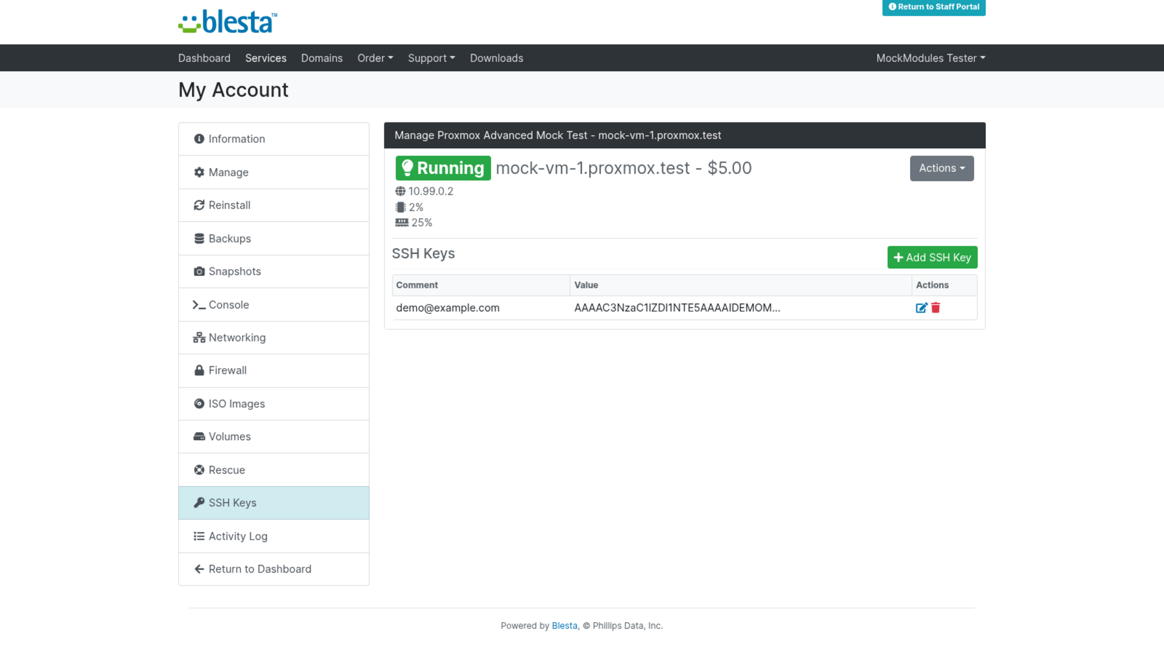1164x655 pixels.
Task: Click the ISO Images disc icon
Action: pyautogui.click(x=199, y=403)
